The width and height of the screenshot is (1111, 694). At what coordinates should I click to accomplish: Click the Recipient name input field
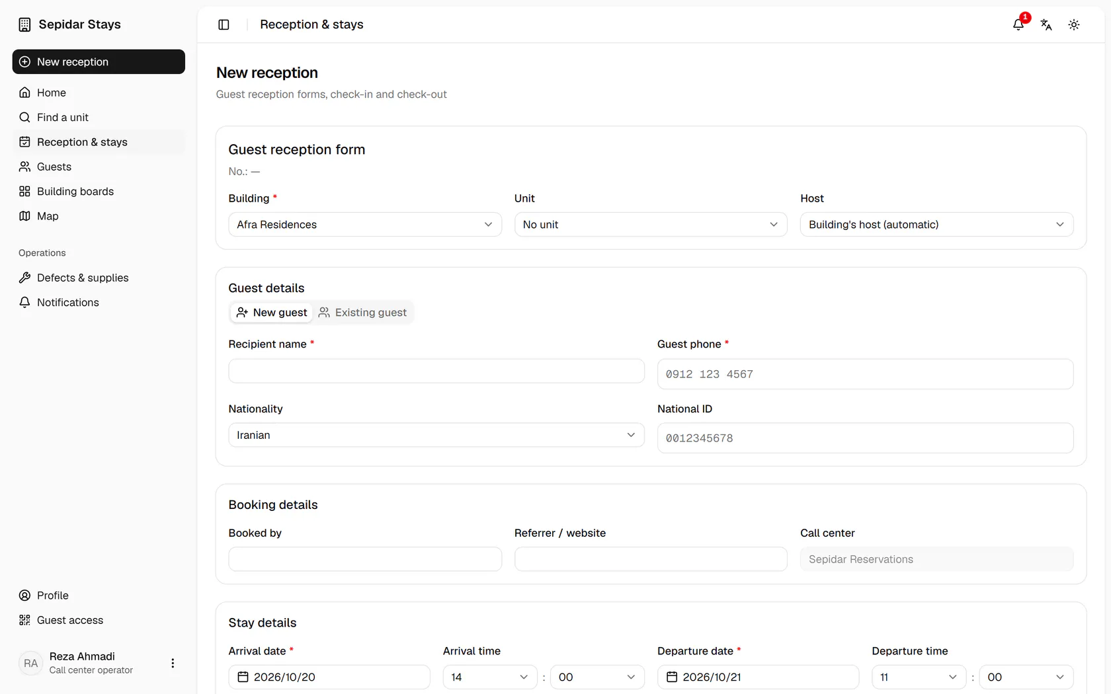click(x=436, y=371)
